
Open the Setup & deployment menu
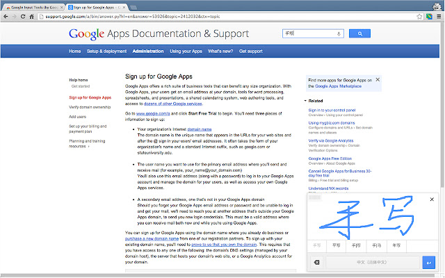(106, 51)
